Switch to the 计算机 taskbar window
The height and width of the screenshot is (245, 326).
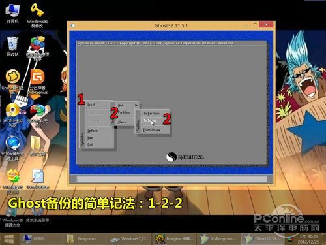[41, 239]
